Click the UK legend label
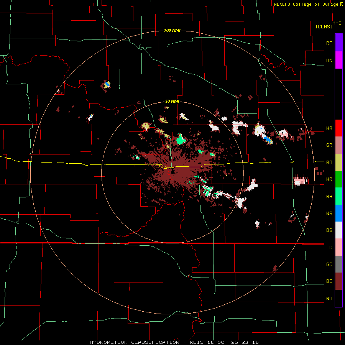 pyautogui.click(x=329, y=60)
